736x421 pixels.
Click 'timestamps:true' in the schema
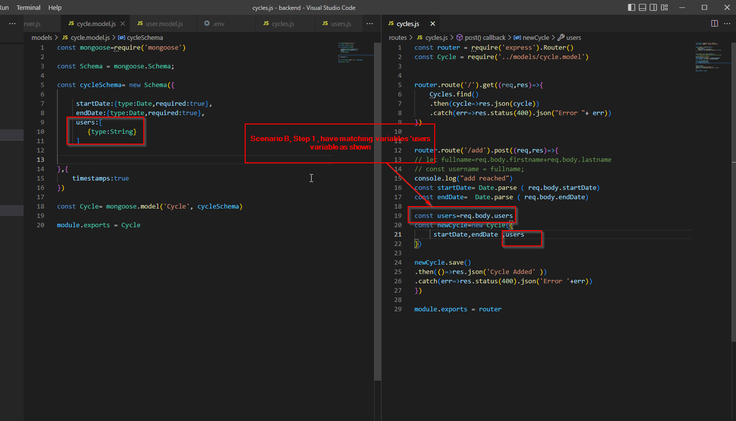[x=100, y=178]
